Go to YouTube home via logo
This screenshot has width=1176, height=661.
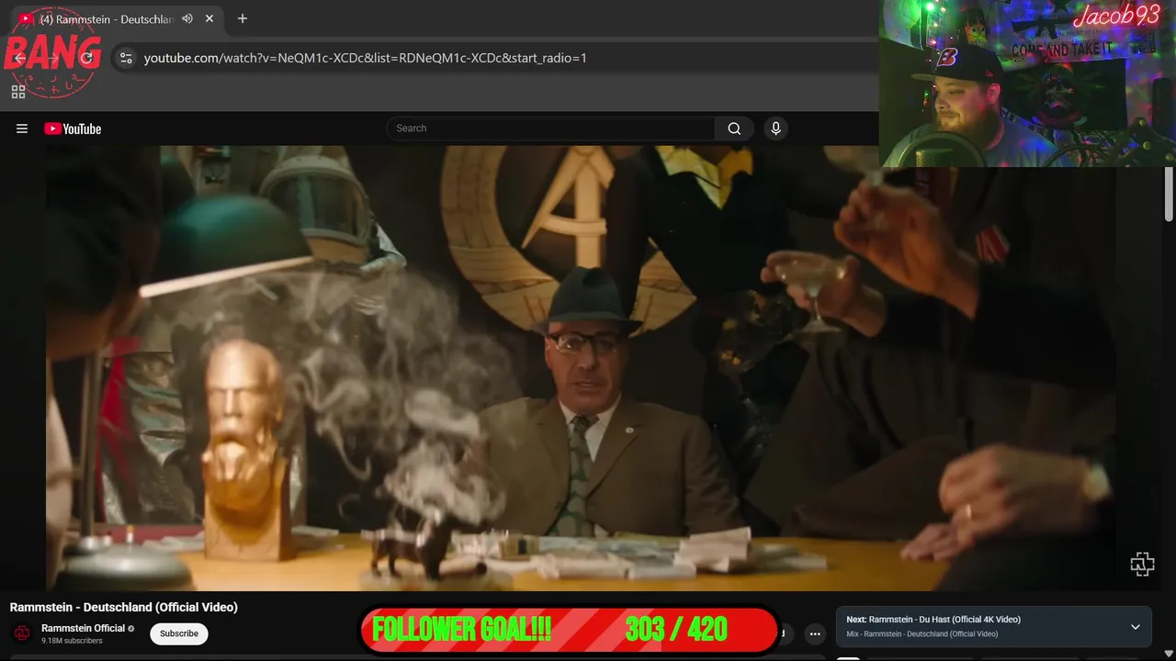click(73, 129)
